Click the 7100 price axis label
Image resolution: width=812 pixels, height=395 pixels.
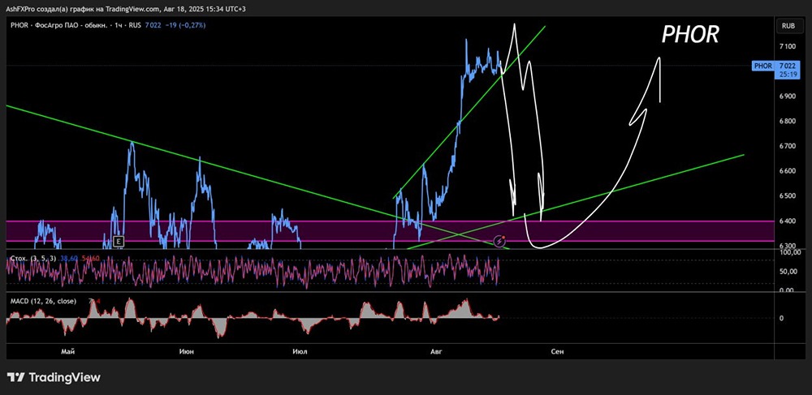[788, 46]
